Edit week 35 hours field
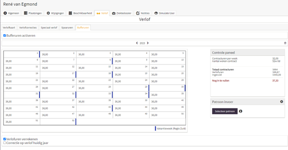Viewport: 288px width, 150px height. [167, 95]
